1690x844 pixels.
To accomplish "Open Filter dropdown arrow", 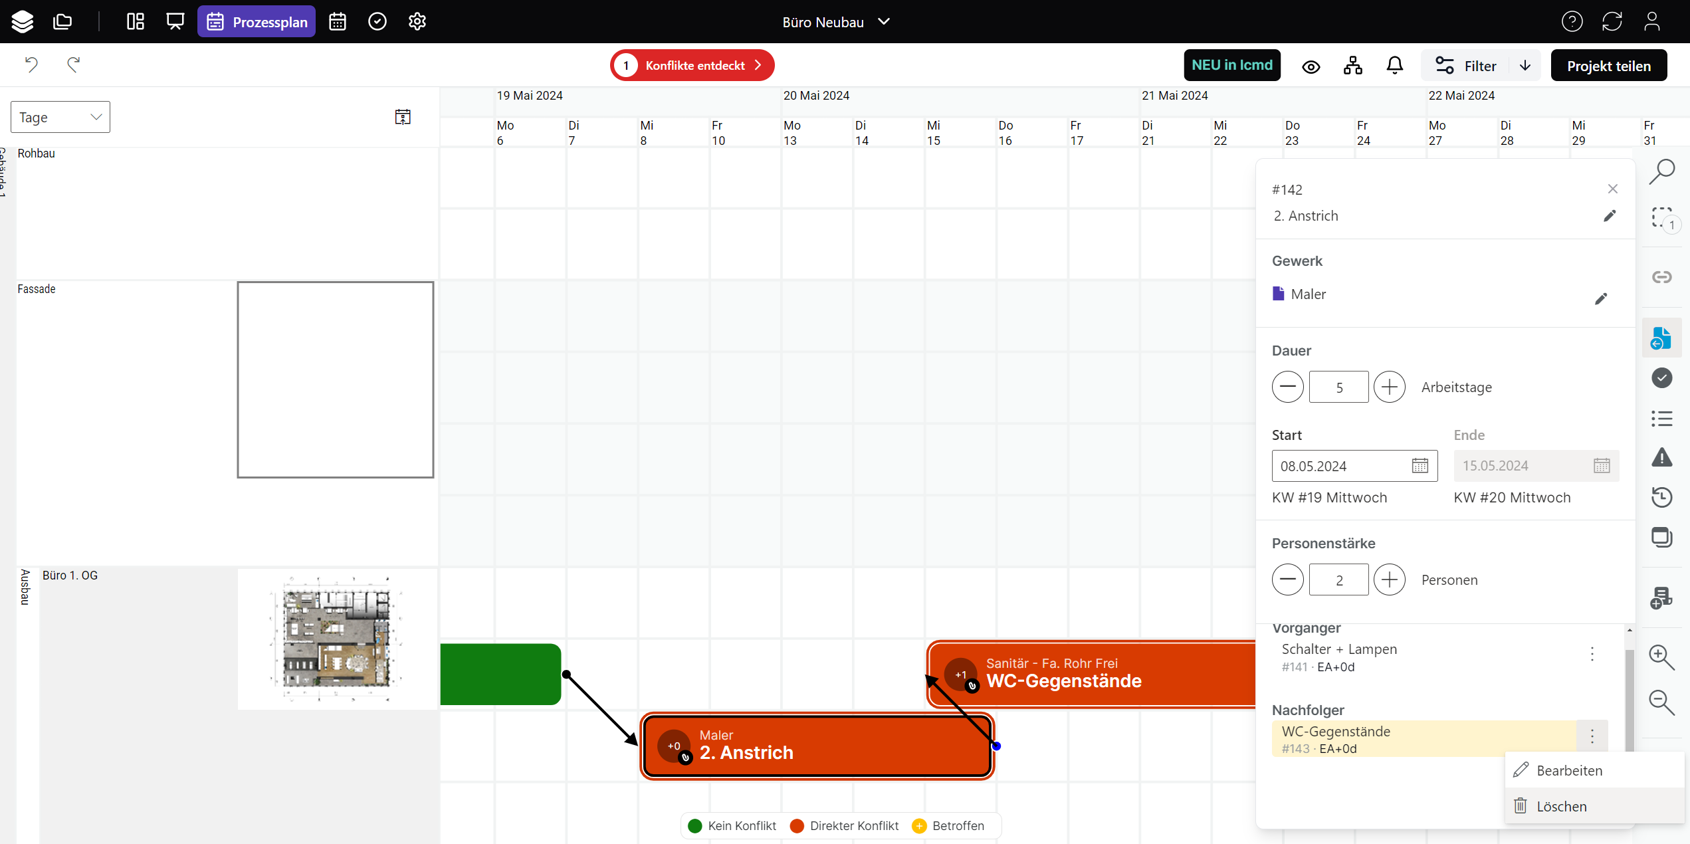I will [x=1525, y=66].
